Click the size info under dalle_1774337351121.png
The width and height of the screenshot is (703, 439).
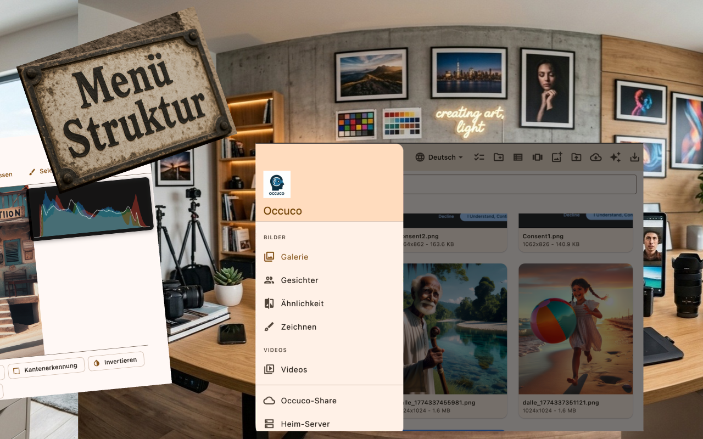tap(550, 410)
